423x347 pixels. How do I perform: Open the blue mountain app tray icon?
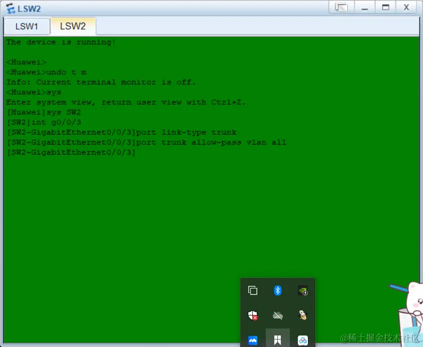[x=253, y=340]
